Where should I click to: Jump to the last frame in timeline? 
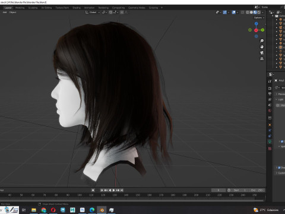(x=122, y=190)
